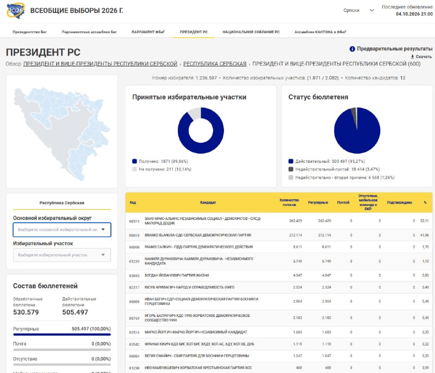This screenshot has height=373, width=435.
Task: Expand the Избирательный участок dropdown
Action: (x=62, y=255)
